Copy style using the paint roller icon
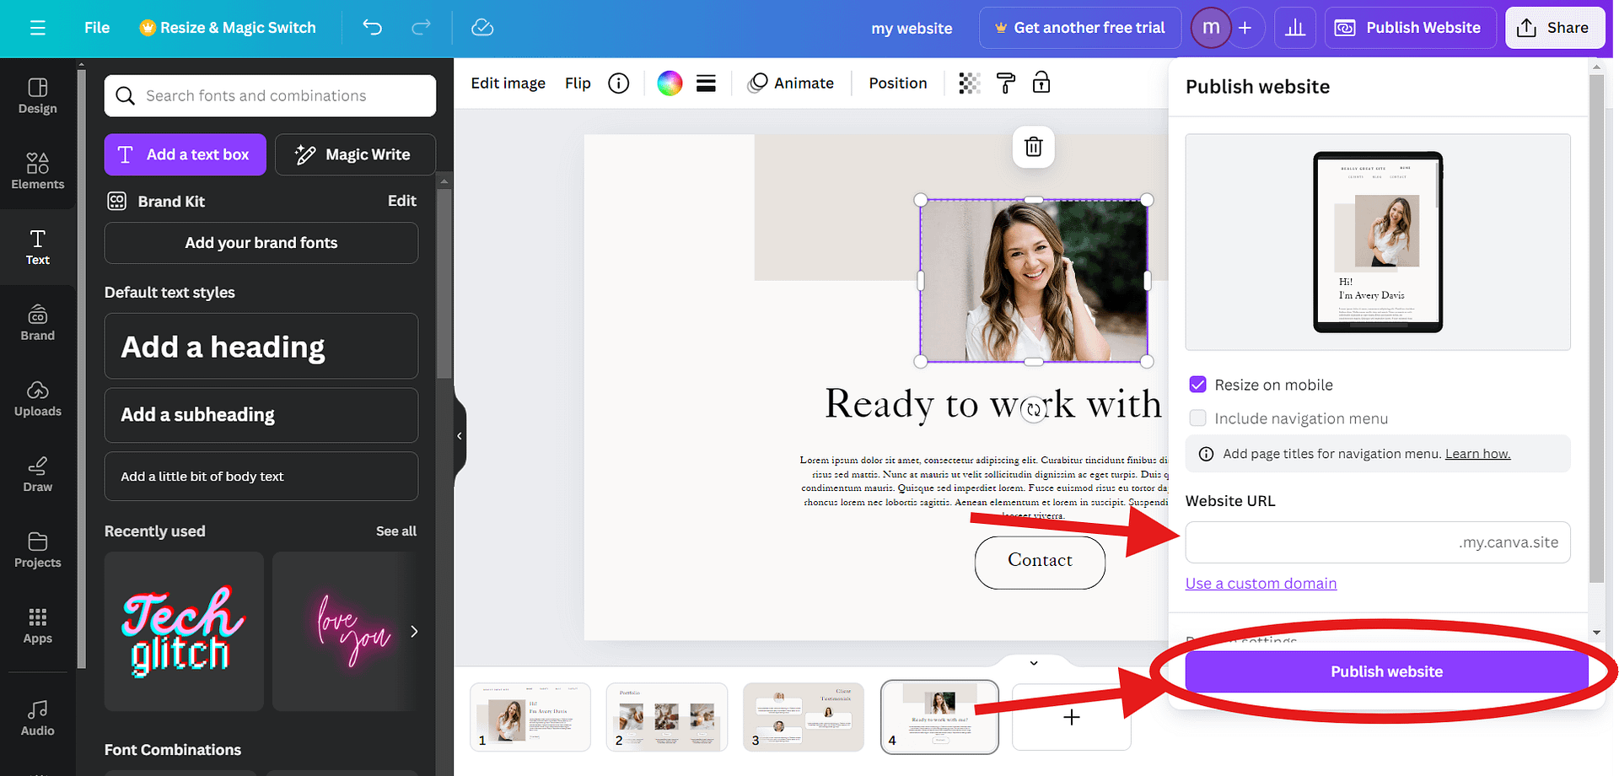Viewport: 1619px width, 776px height. [1005, 83]
